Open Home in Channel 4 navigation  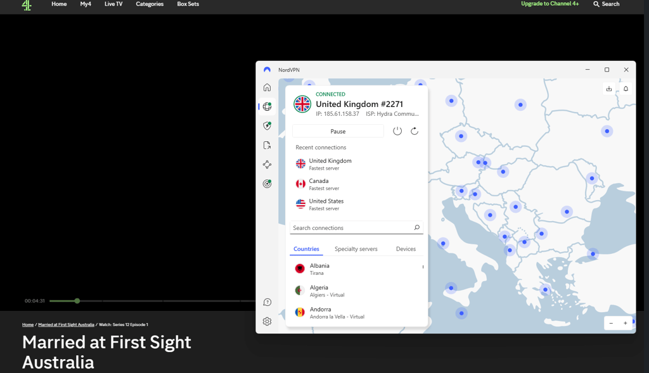[x=59, y=4]
